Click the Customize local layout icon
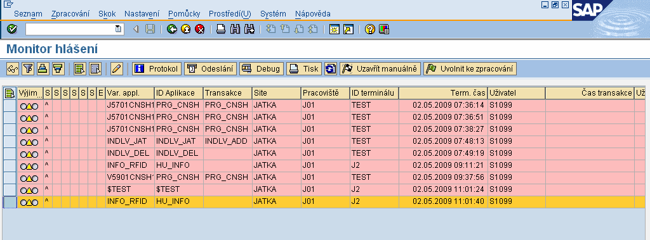650x240 pixels. coord(384,29)
